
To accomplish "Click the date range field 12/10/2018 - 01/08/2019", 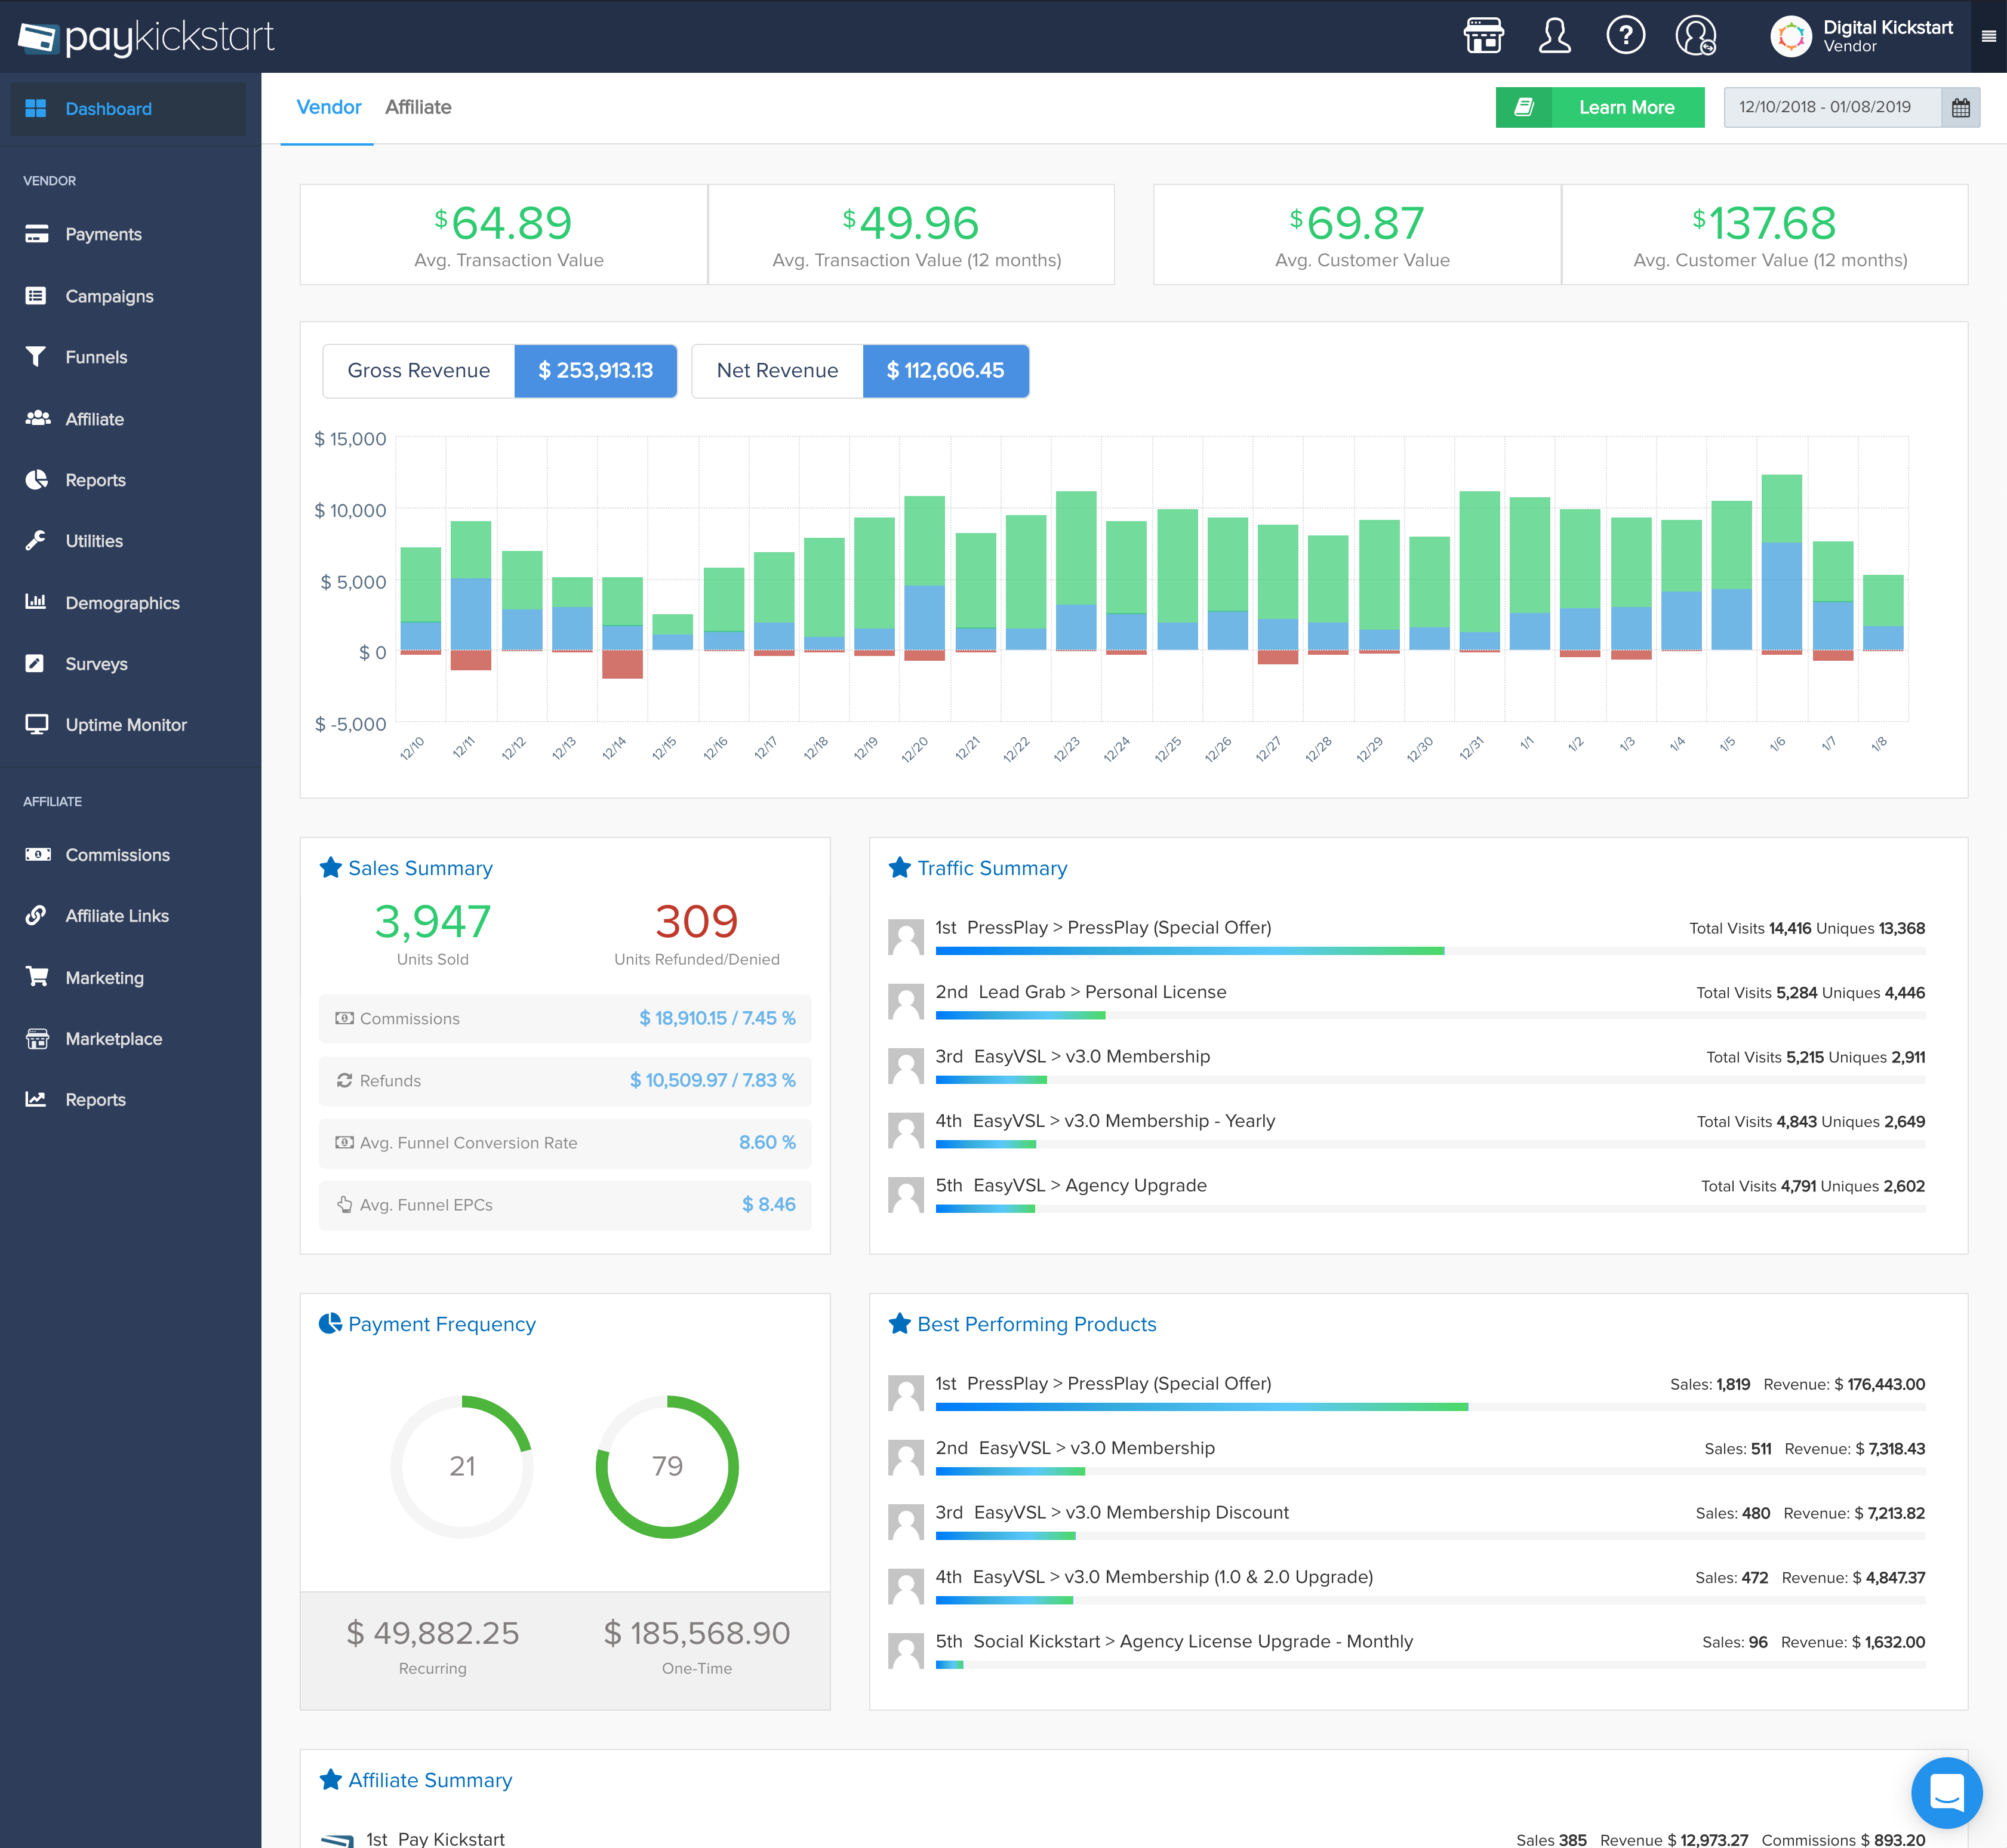I will click(1832, 107).
